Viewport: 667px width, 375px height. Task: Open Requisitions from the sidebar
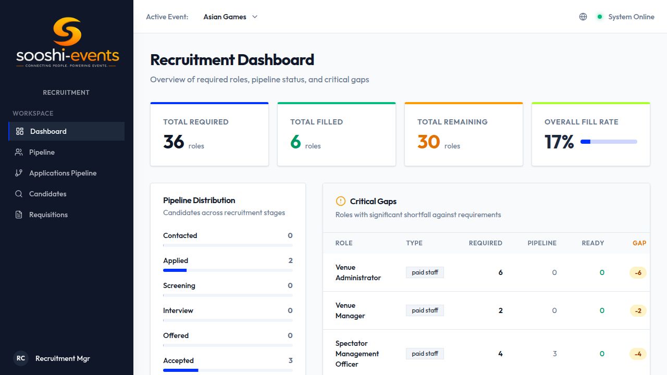(x=67, y=215)
